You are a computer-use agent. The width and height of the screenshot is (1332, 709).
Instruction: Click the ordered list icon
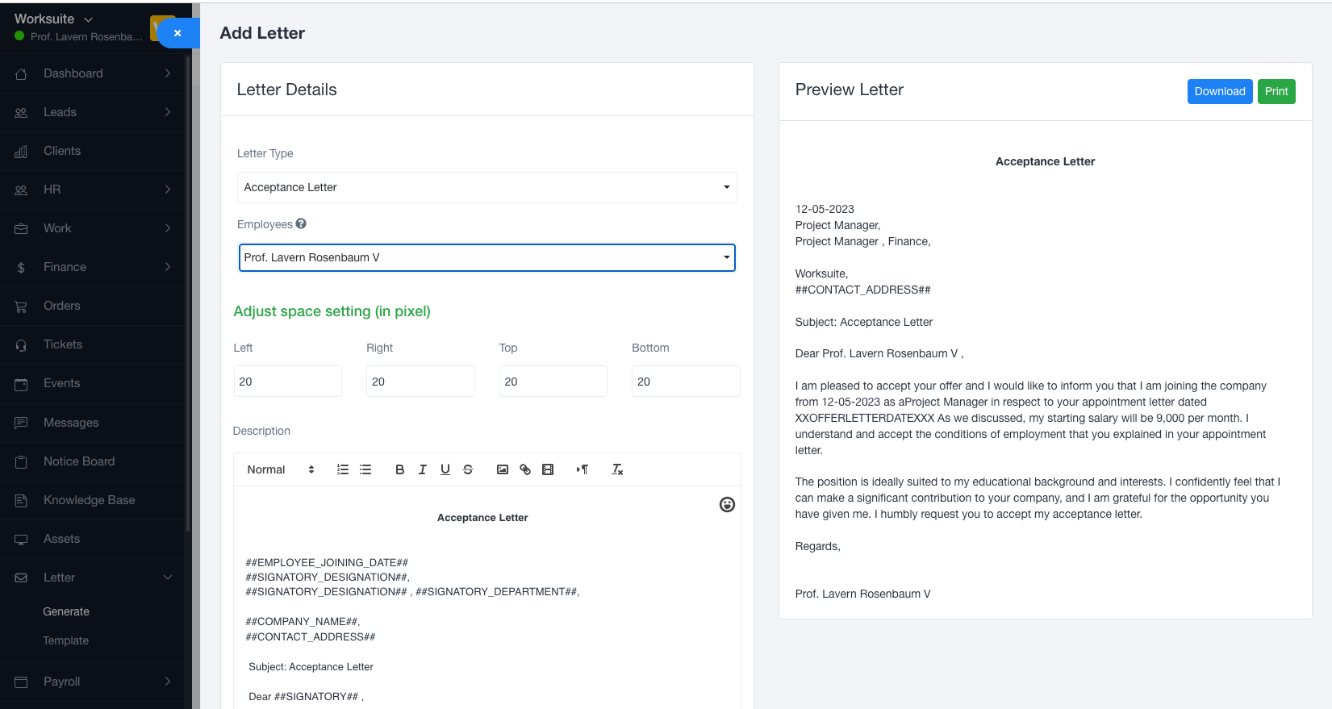coord(343,469)
